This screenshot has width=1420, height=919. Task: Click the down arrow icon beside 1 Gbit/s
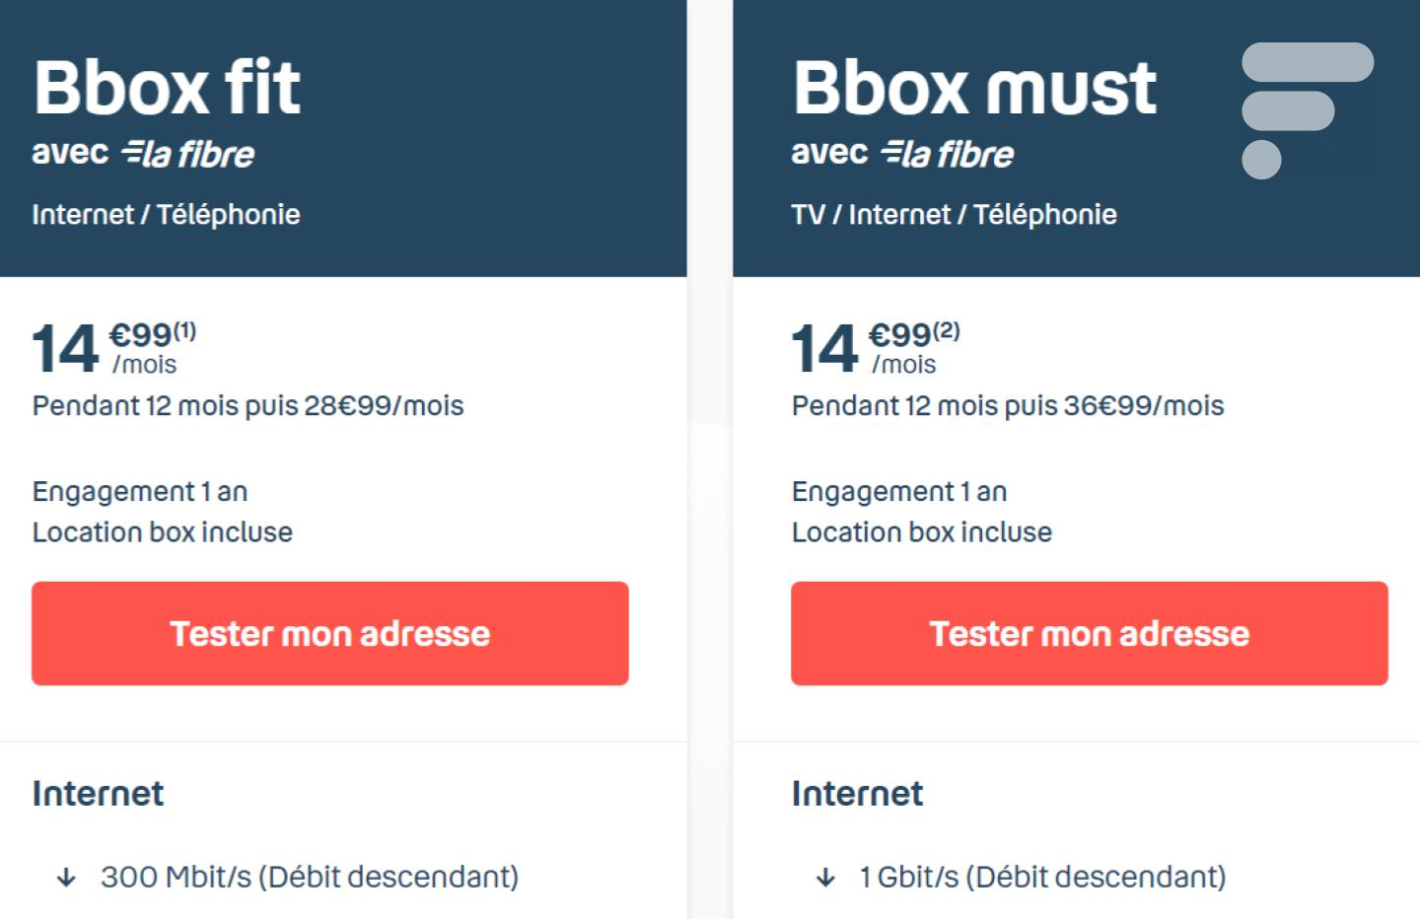pos(825,877)
